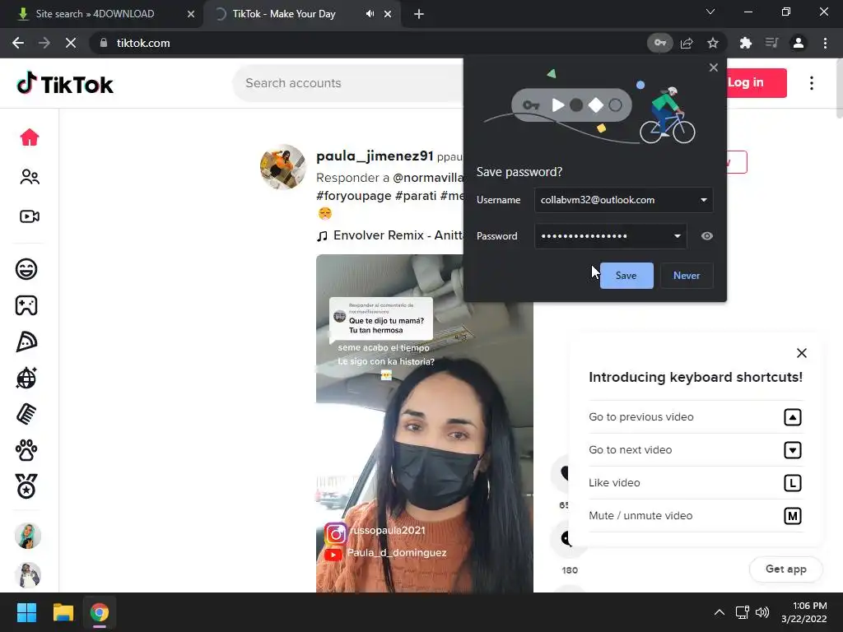Viewport: 843px width, 632px height.
Task: Open the second suggested account avatar in sidebar
Action: click(x=28, y=575)
